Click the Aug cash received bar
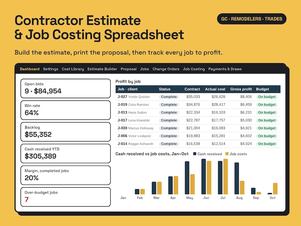The height and width of the screenshot is (226, 301). coord(237,178)
